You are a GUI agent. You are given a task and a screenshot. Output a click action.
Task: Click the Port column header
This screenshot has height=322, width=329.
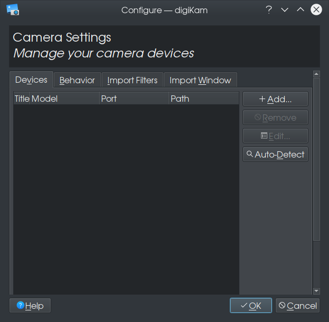134,99
